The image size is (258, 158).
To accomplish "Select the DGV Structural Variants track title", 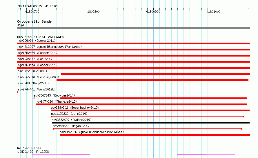I will coord(41,37).
